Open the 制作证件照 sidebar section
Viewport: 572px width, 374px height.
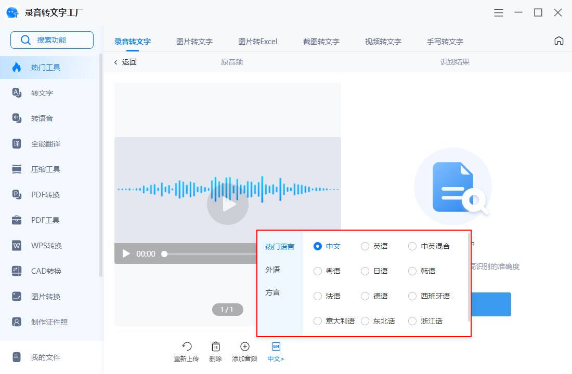coord(49,322)
